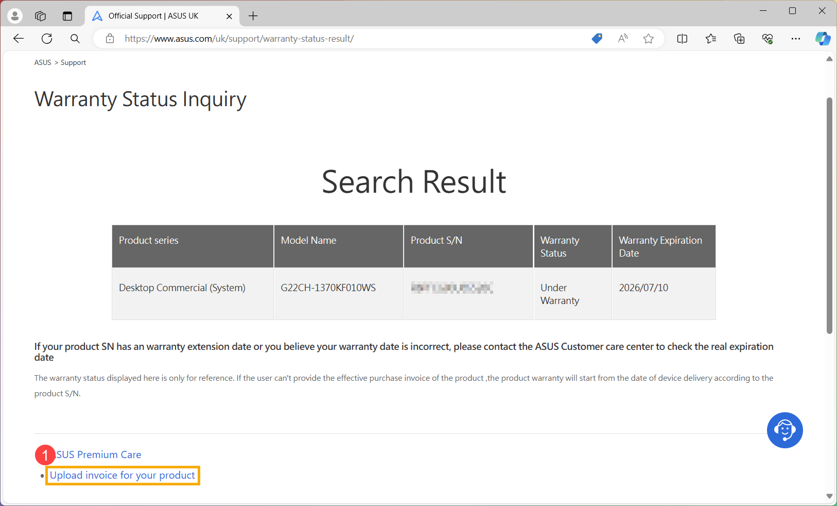
Task: Close the Official Support ASUS UK tab
Action: coord(229,16)
